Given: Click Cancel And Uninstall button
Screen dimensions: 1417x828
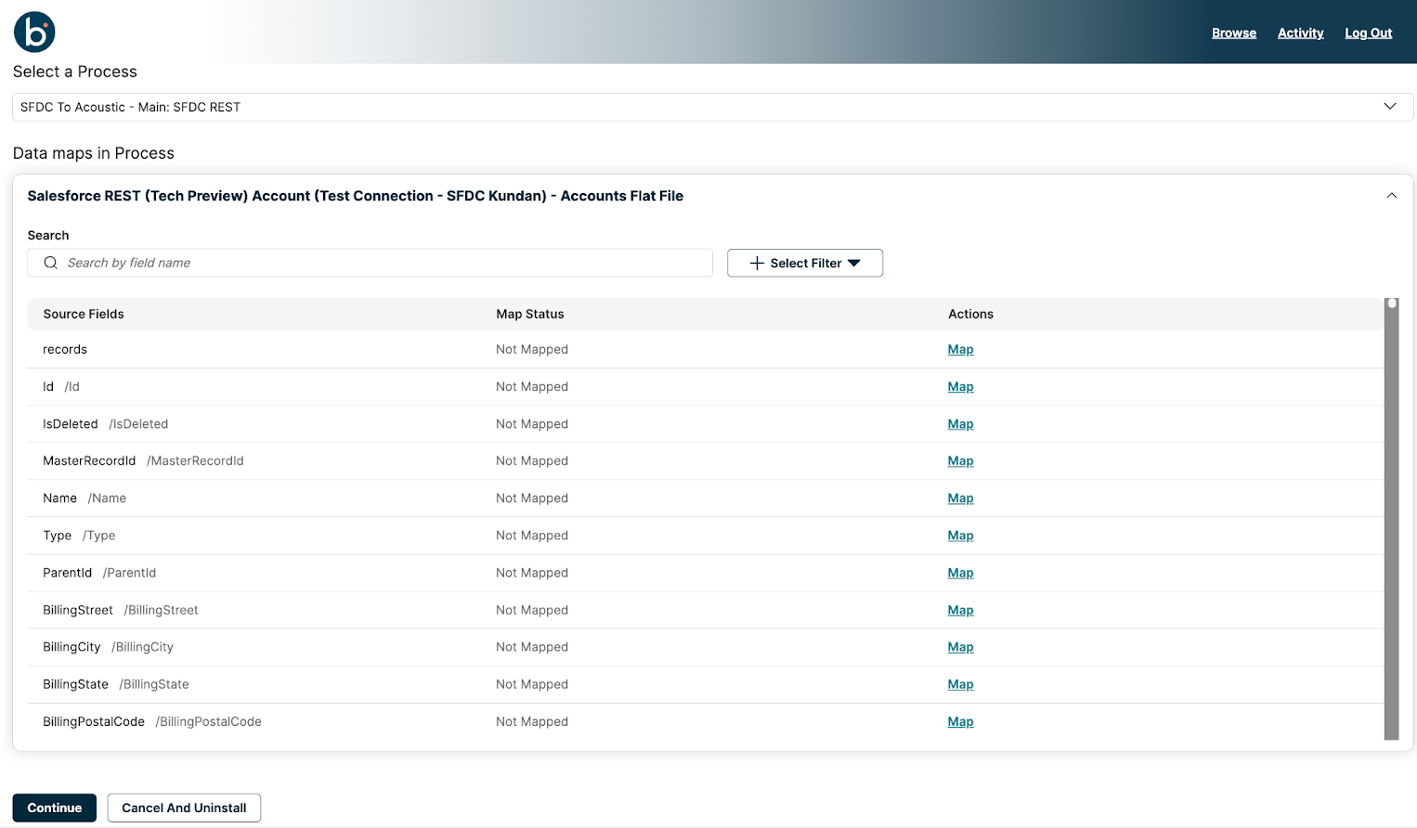Looking at the screenshot, I should (184, 808).
